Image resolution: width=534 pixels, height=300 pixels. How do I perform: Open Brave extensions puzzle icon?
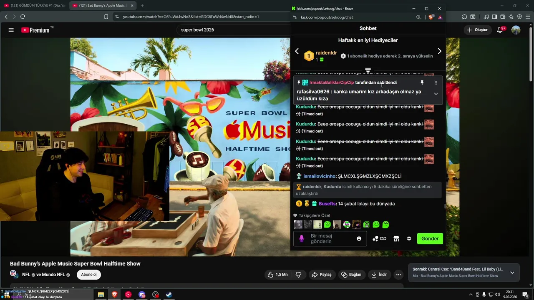464,17
